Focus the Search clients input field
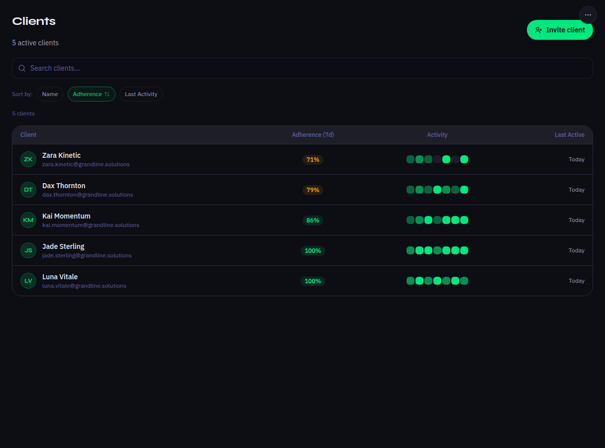This screenshot has width=605, height=448. (302, 68)
